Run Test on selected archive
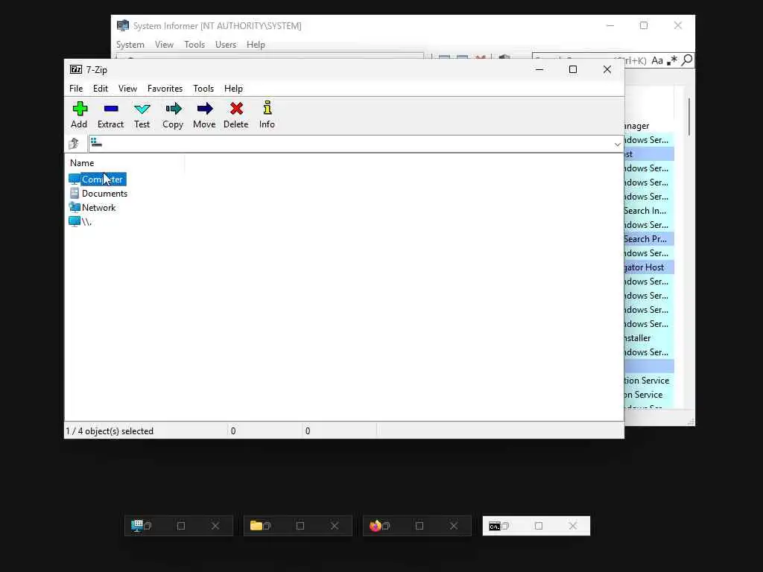This screenshot has height=572, width=763. click(142, 109)
